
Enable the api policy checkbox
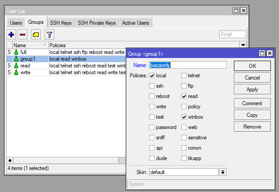(x=152, y=148)
